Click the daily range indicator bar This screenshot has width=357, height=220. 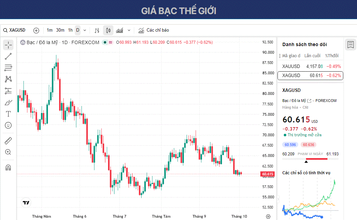[x=310, y=159]
